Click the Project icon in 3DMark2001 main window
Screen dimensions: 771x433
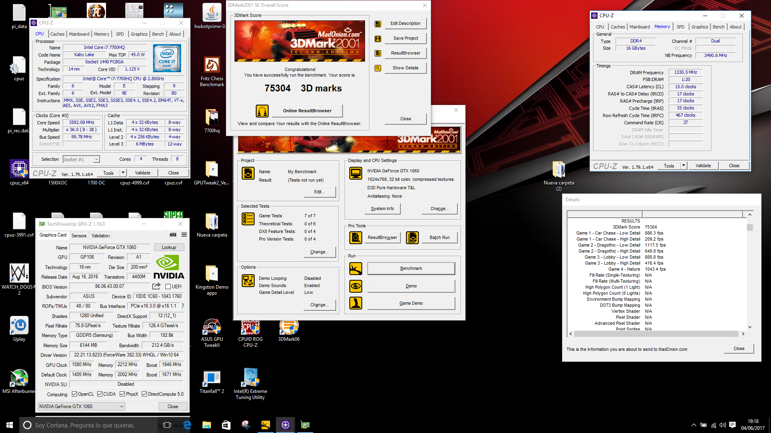click(248, 173)
